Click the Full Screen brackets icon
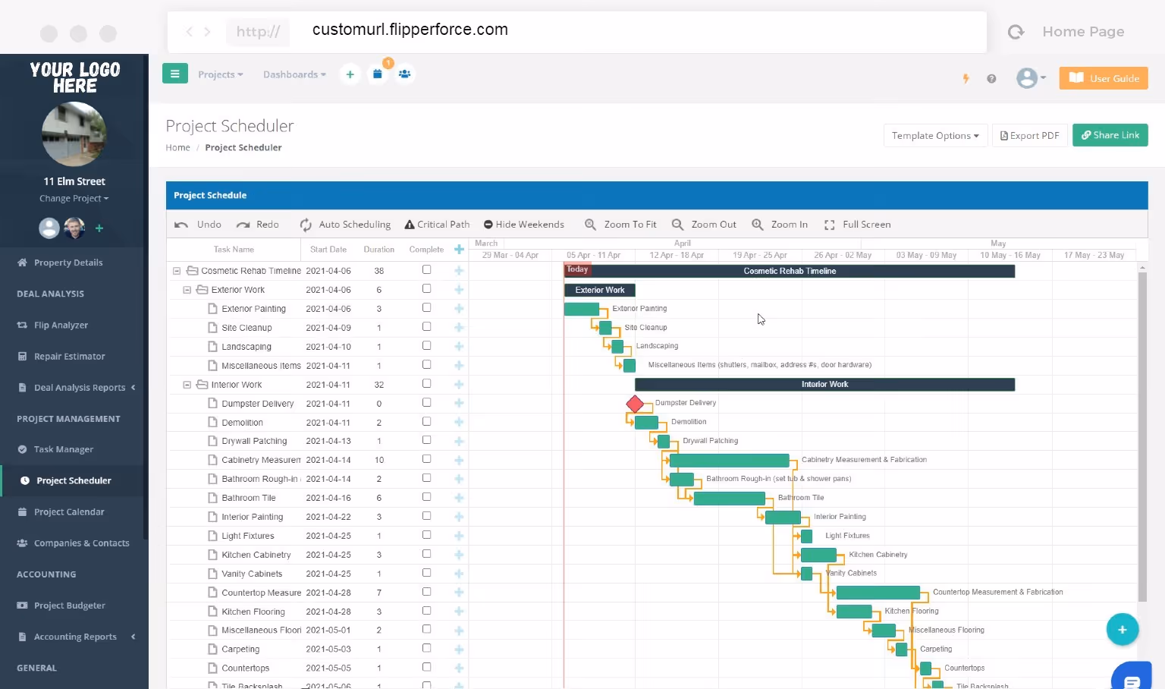Screen dimensions: 1165x689 tap(830, 225)
